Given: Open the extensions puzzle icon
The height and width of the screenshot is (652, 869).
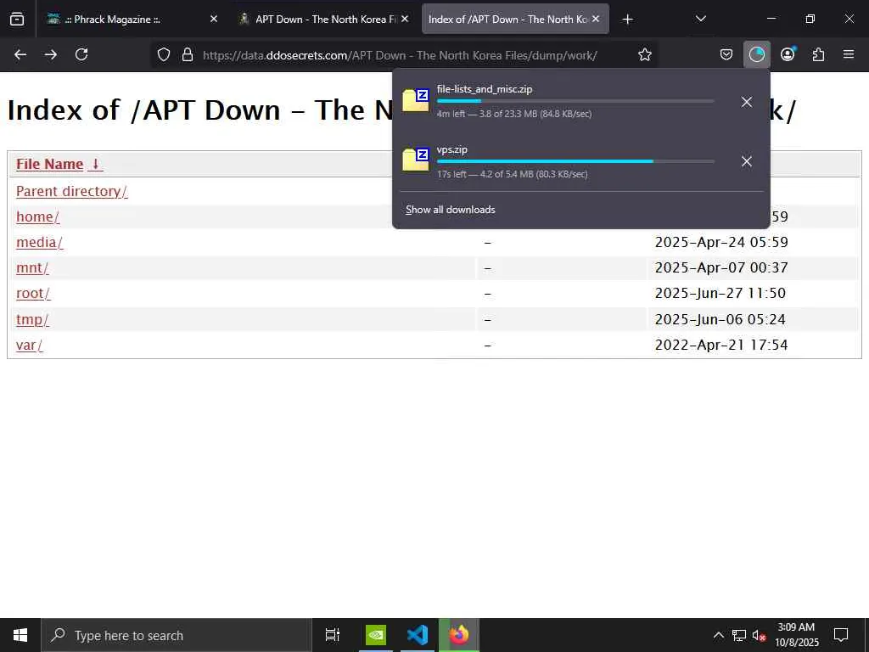Looking at the screenshot, I should coord(818,54).
